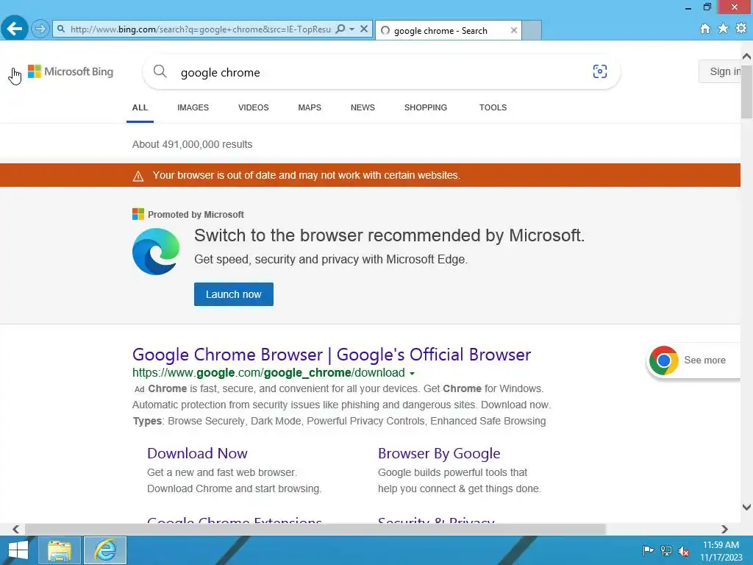Click the Launch now button
The height and width of the screenshot is (565, 753).
234,294
